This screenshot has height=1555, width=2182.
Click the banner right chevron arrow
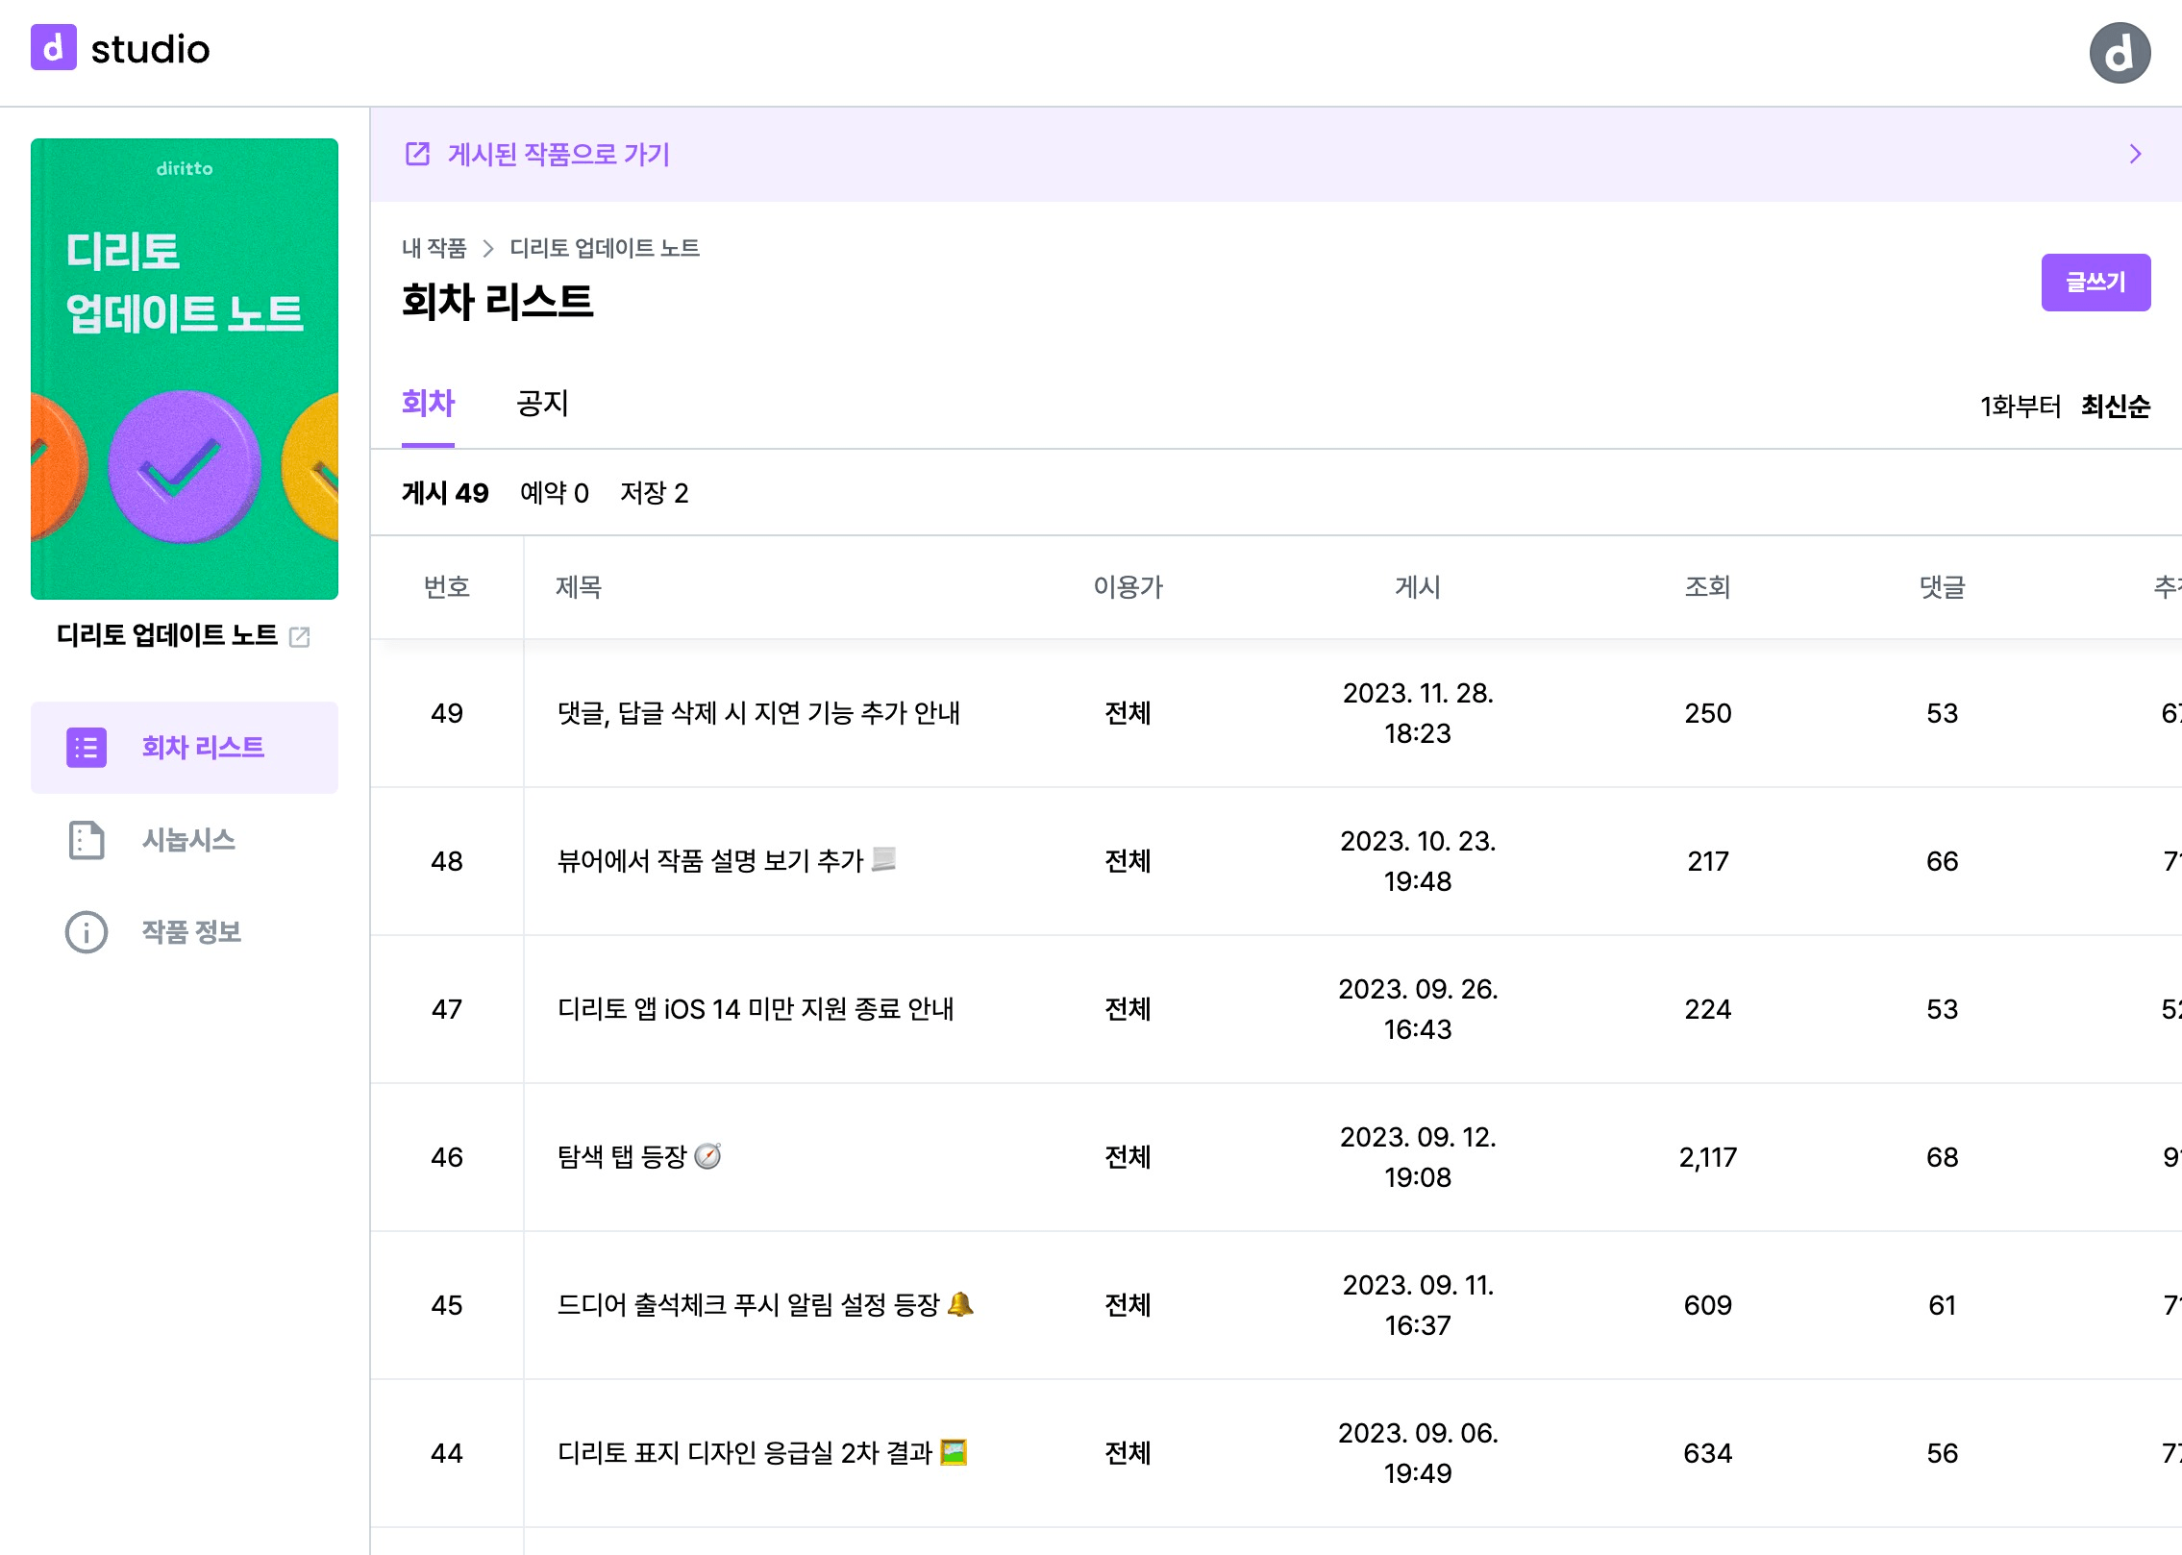click(2135, 154)
